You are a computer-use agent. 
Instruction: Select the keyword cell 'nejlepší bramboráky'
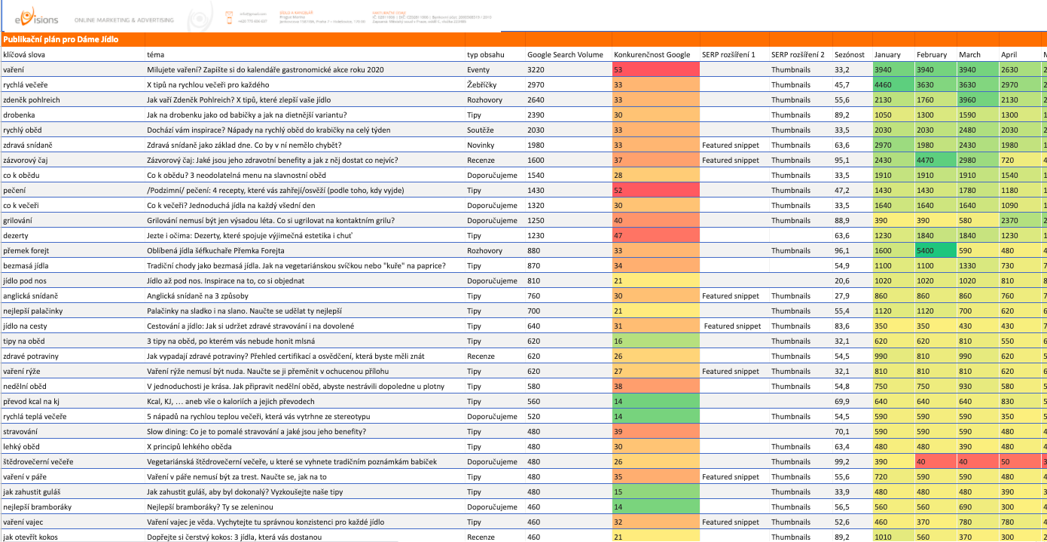click(x=72, y=507)
